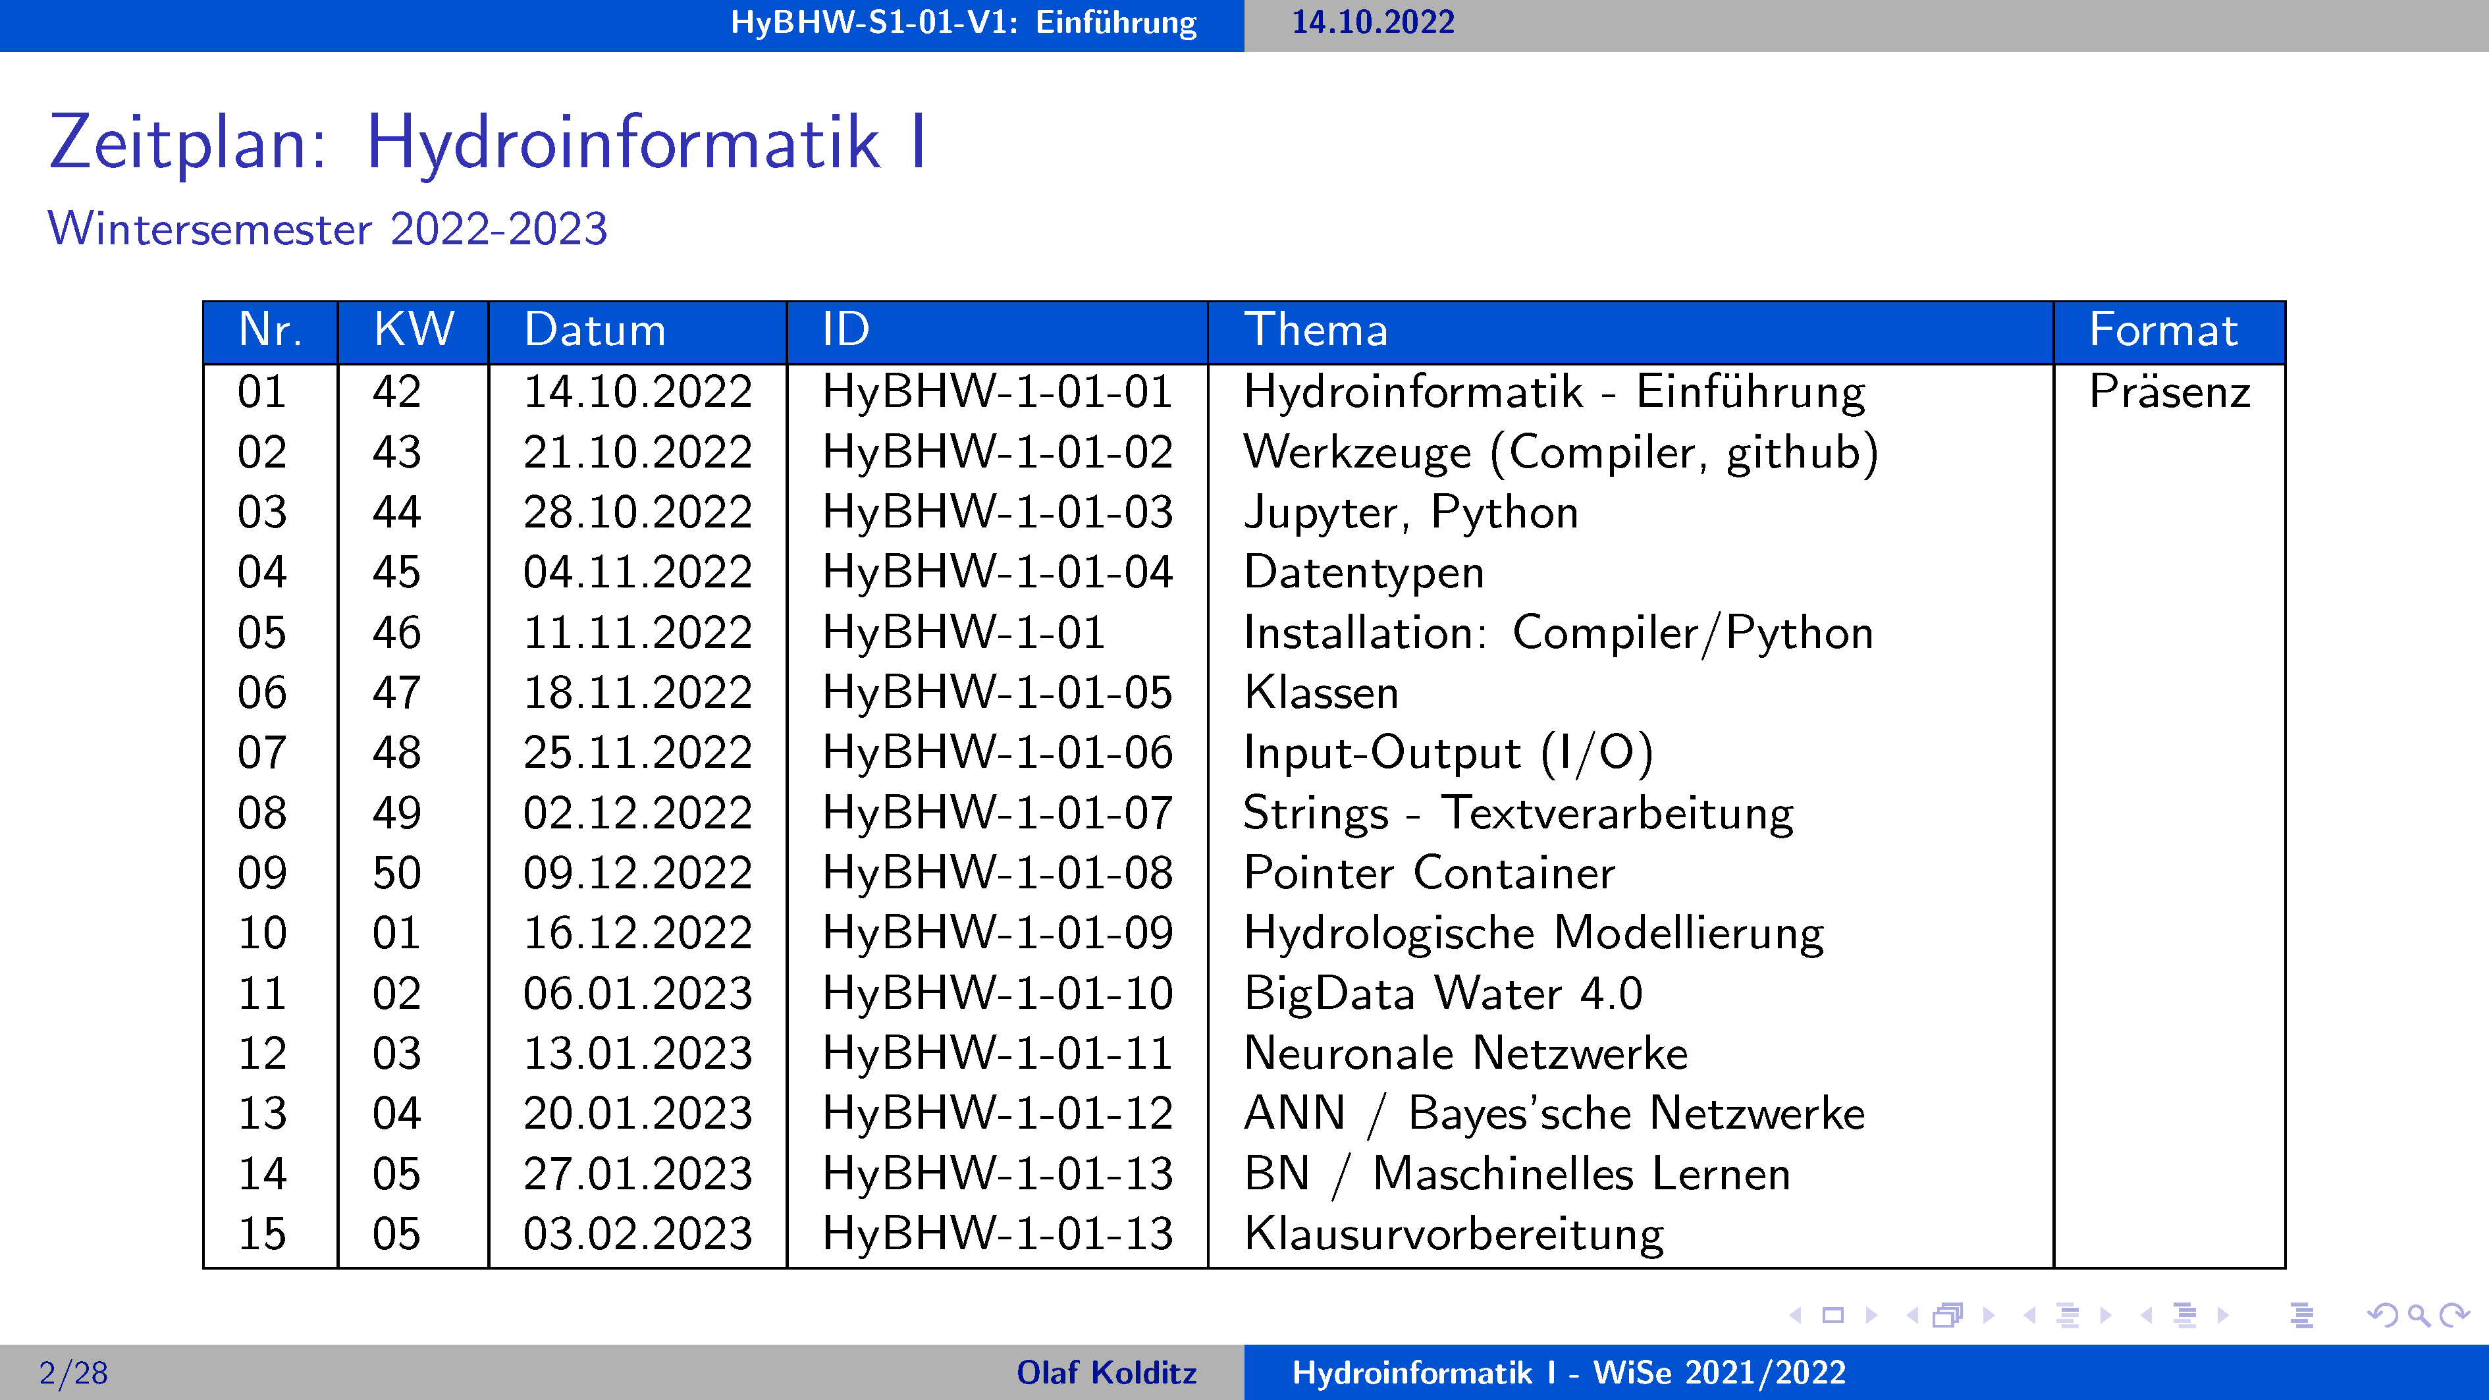This screenshot has height=1400, width=2489.
Task: Click the search magnifier icon
Action: pyautogui.click(x=2419, y=1315)
